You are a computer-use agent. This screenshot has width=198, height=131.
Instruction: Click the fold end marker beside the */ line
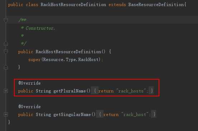coord(6,44)
